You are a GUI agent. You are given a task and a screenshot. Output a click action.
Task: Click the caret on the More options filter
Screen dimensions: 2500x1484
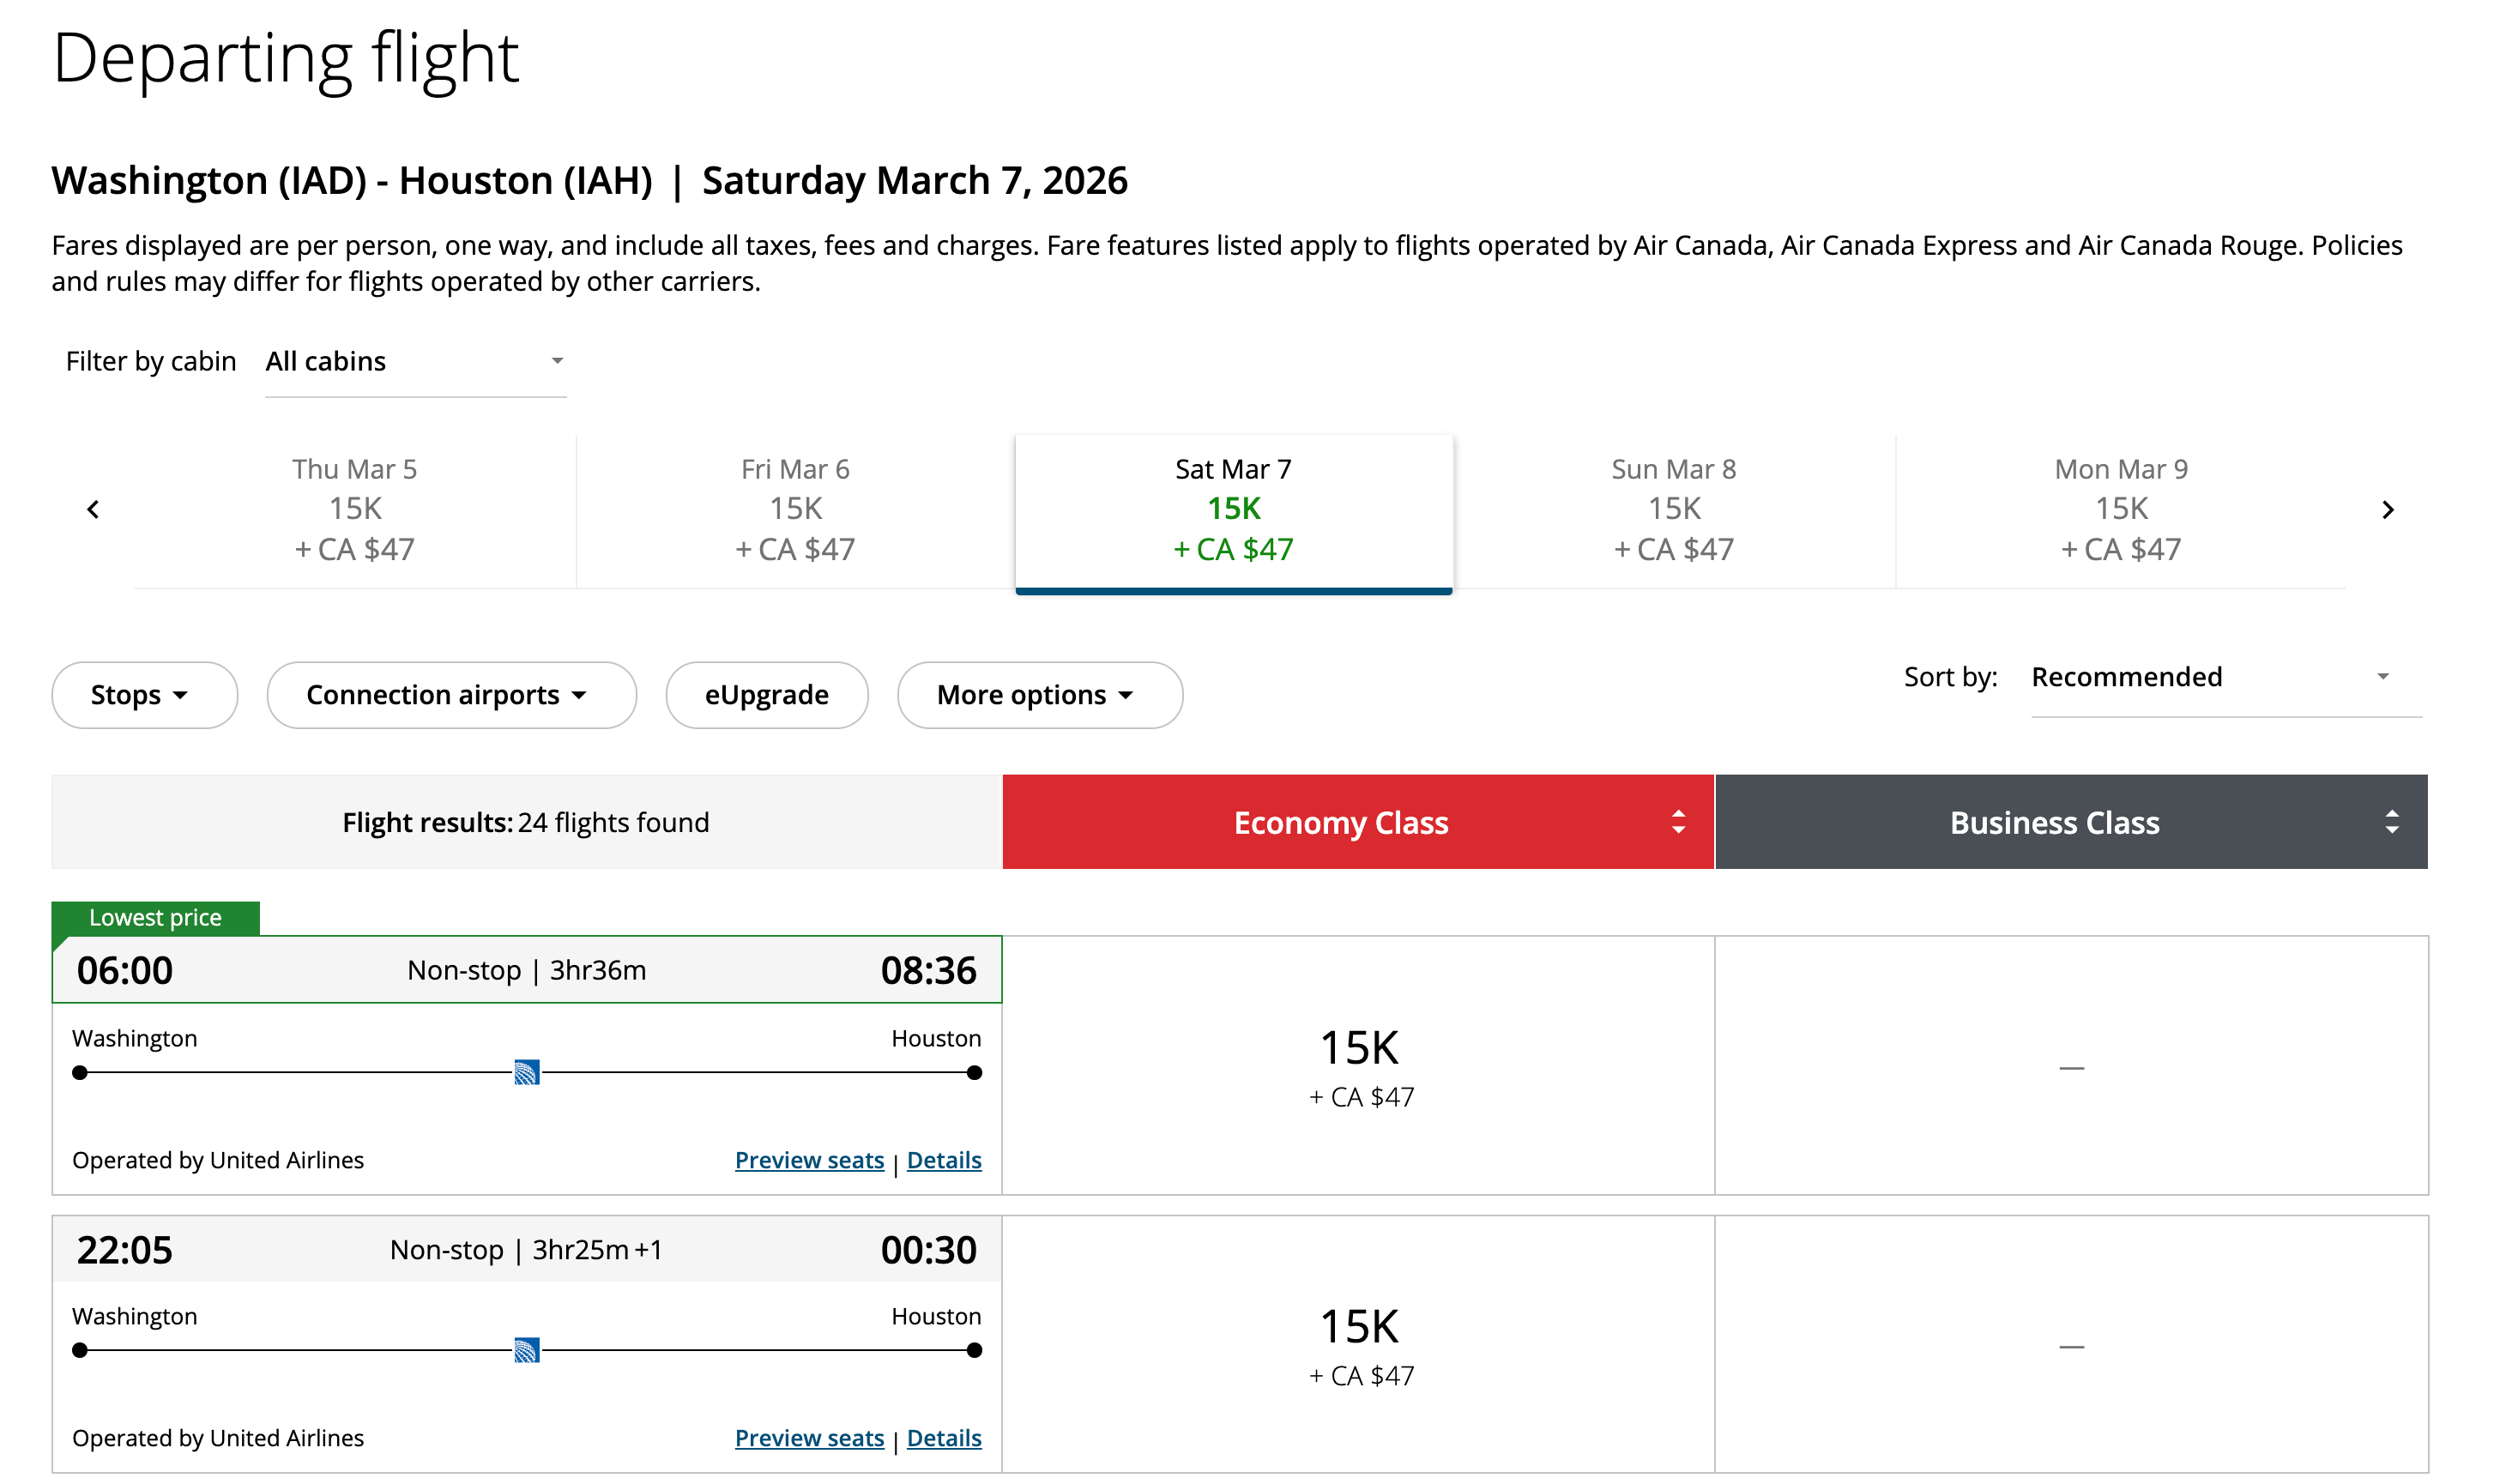click(x=1126, y=695)
